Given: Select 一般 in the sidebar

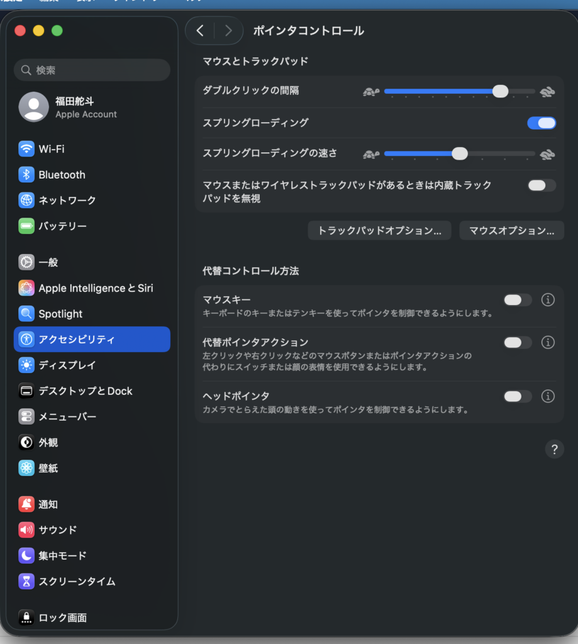Looking at the screenshot, I should (48, 262).
